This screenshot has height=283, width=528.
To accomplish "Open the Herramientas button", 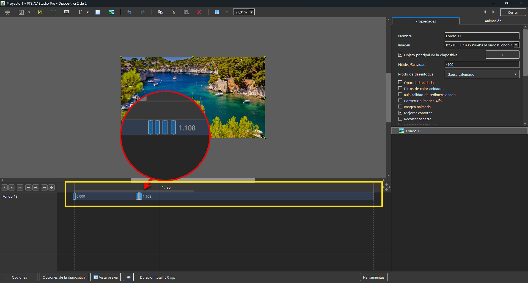I will [x=373, y=277].
